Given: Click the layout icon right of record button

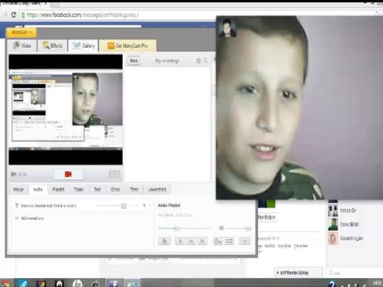Looking at the screenshot, I should (114, 173).
